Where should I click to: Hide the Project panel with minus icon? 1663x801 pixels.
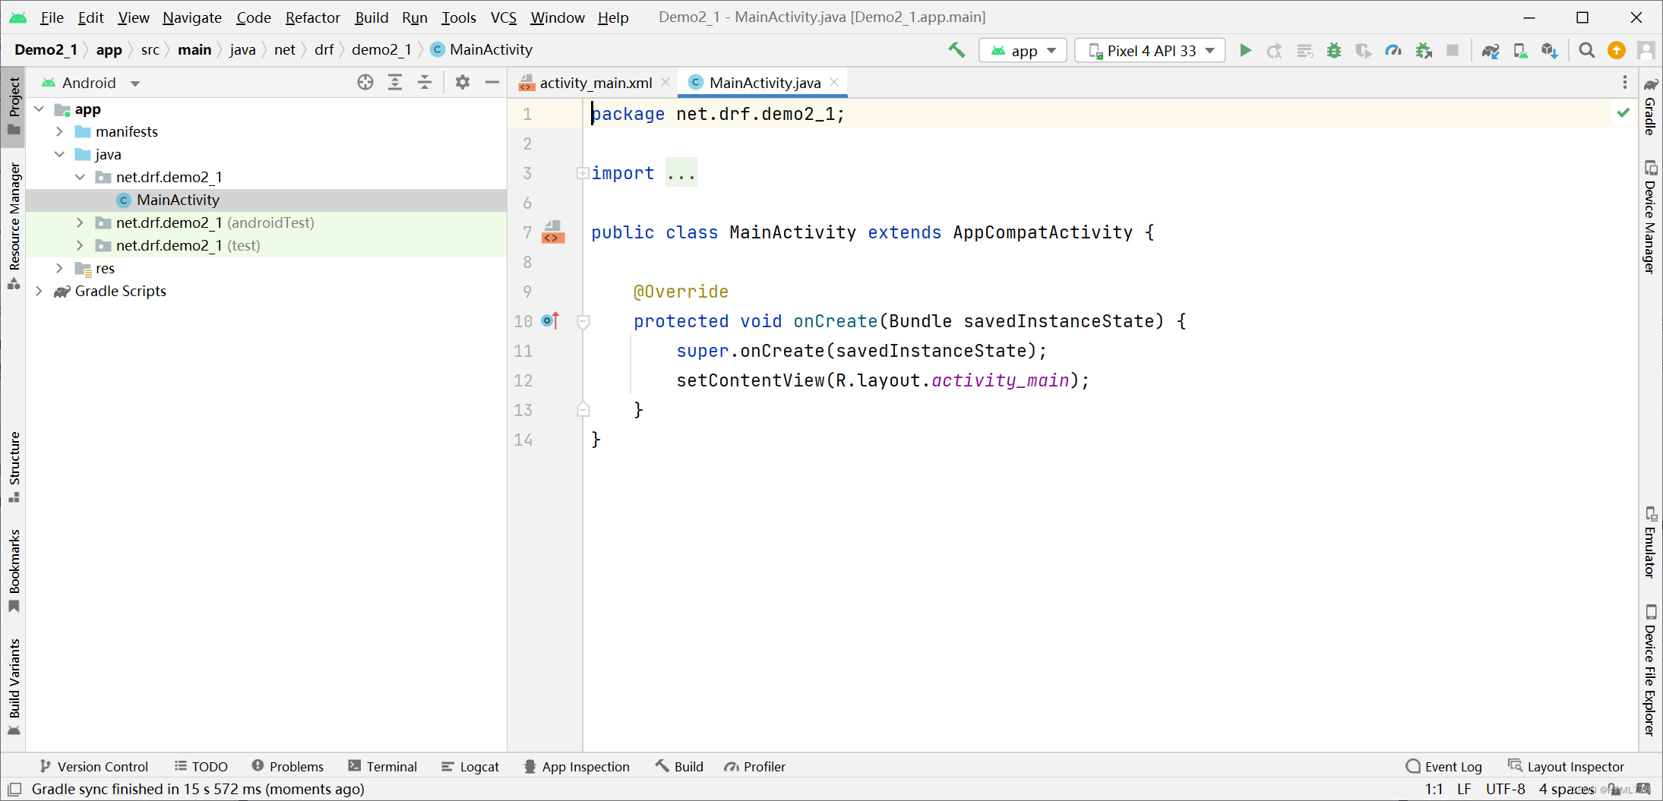tap(492, 82)
